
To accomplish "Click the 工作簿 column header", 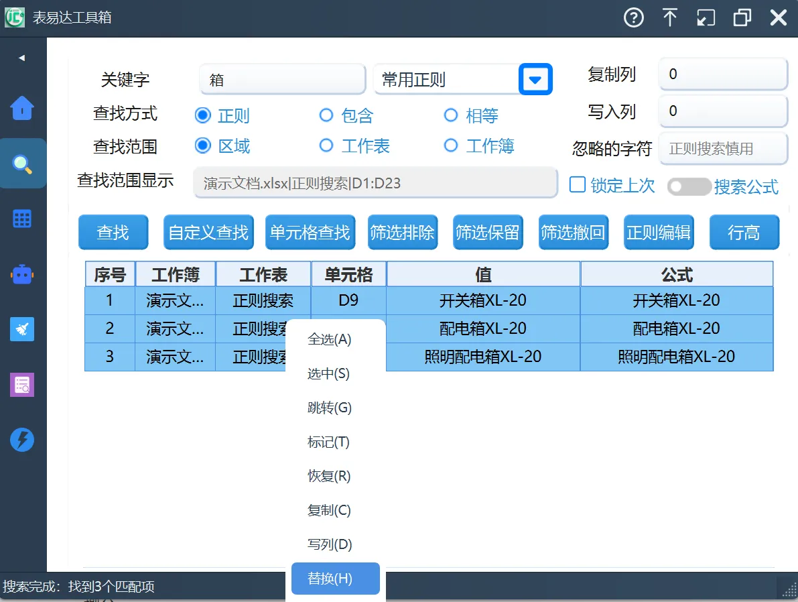I will pos(176,274).
